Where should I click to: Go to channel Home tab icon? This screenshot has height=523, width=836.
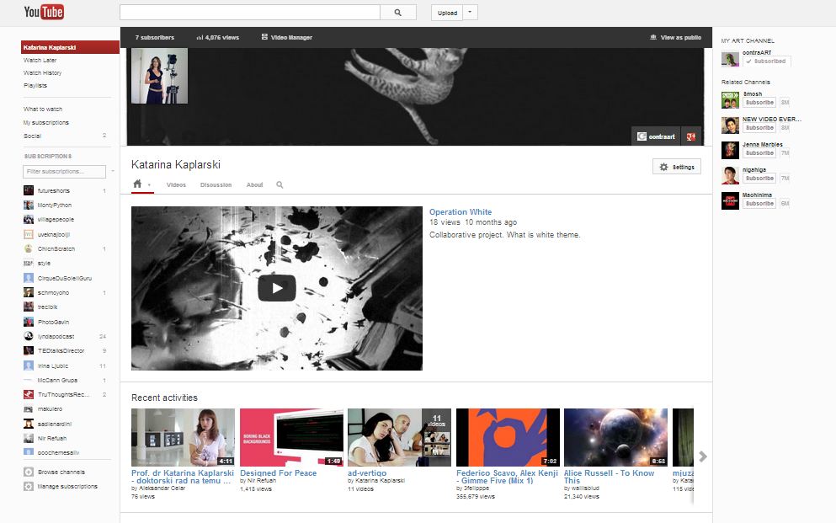[137, 184]
